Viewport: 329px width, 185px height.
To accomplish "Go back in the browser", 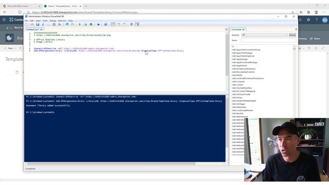I will click(x=5, y=12).
